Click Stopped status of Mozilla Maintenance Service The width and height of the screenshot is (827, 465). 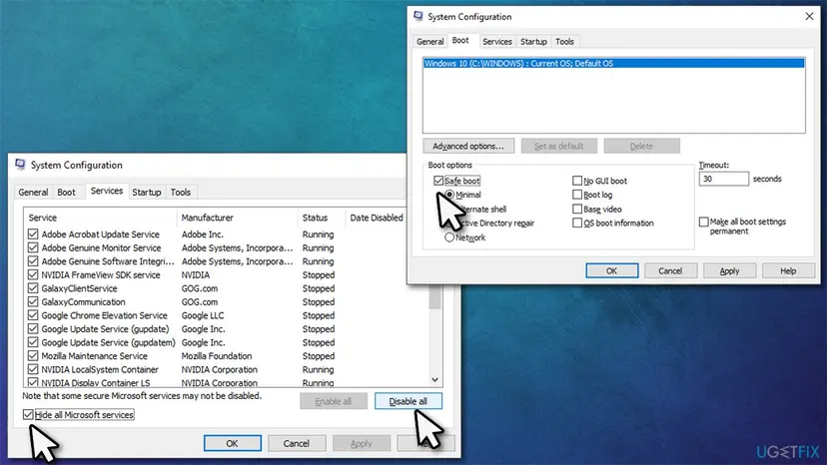[319, 356]
